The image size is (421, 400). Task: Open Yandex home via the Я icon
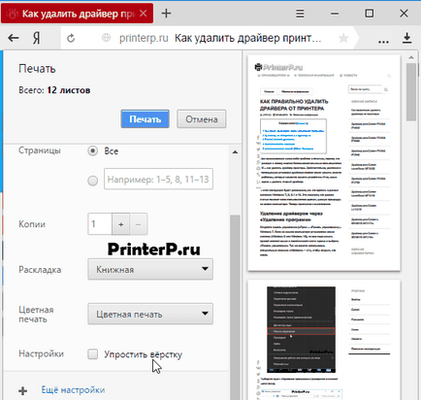coord(37,38)
